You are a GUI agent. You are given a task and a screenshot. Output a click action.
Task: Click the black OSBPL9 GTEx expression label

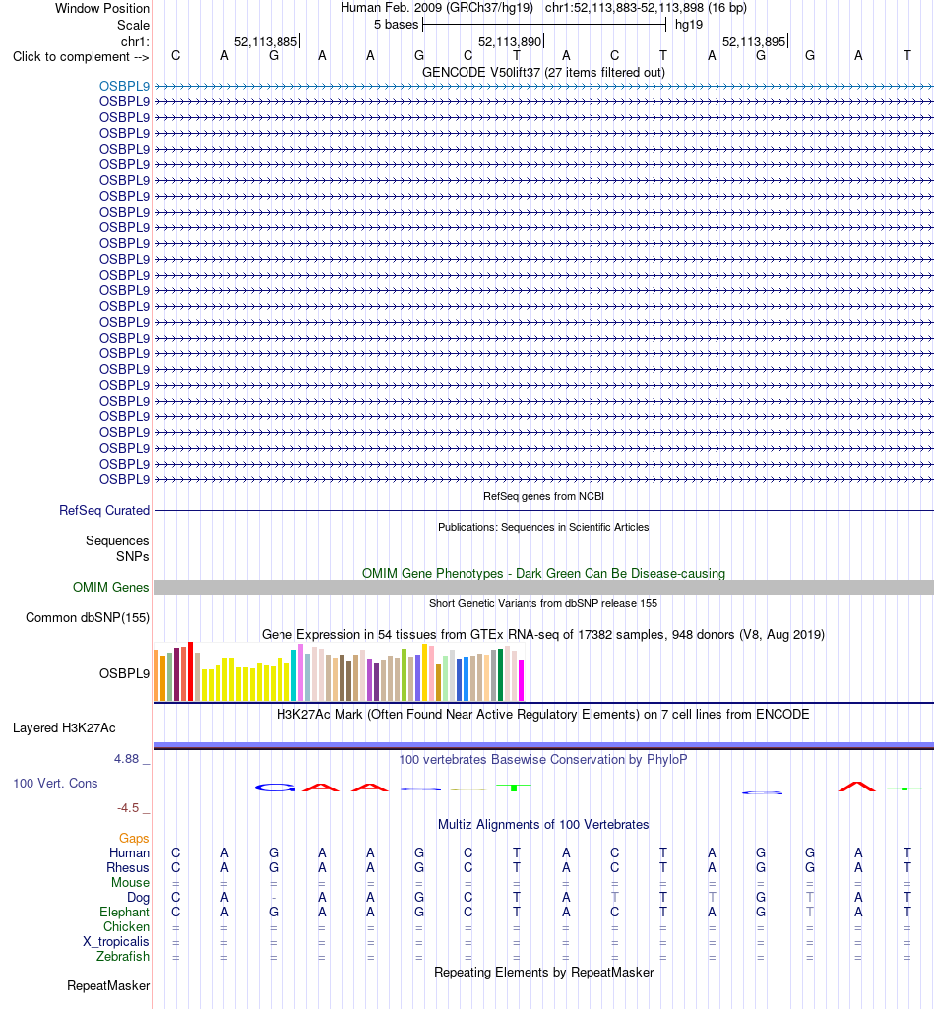coord(124,673)
